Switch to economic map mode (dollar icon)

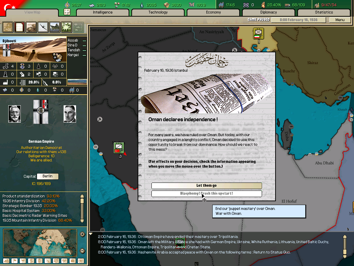point(31,261)
